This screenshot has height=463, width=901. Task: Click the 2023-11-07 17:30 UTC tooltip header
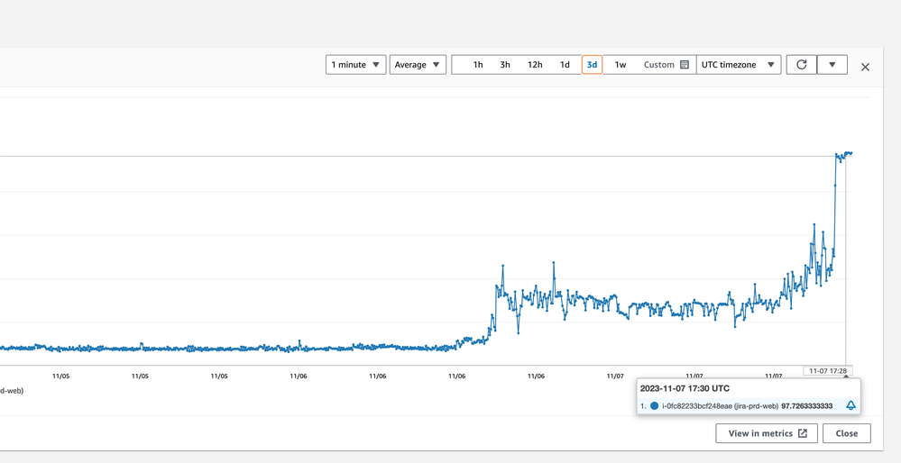point(685,388)
